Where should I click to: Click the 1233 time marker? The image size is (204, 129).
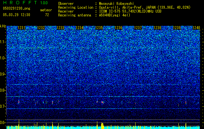pos(61,28)
